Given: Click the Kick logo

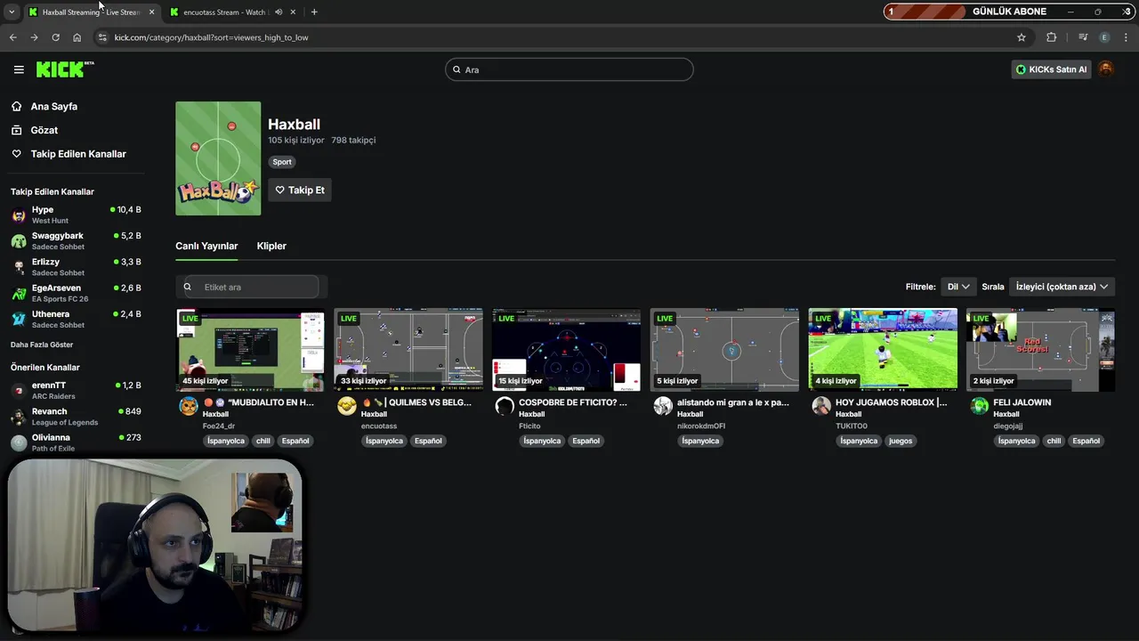Looking at the screenshot, I should pos(65,69).
